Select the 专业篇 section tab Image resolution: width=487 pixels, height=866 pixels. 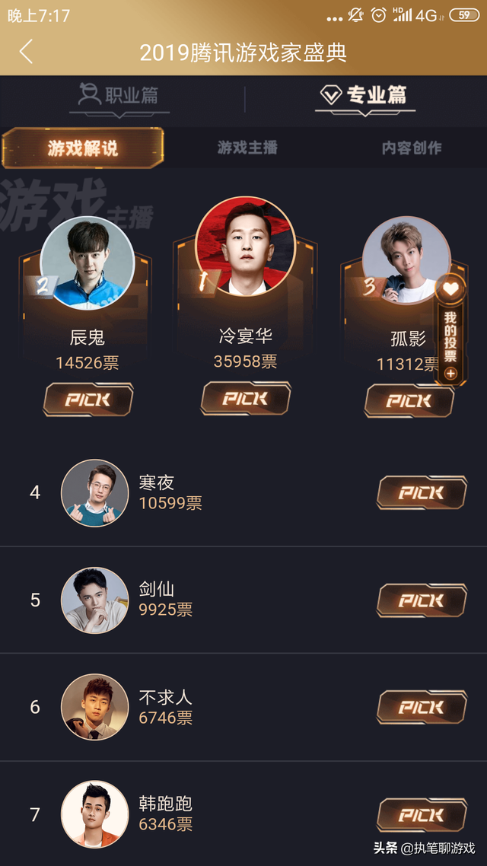[364, 95]
